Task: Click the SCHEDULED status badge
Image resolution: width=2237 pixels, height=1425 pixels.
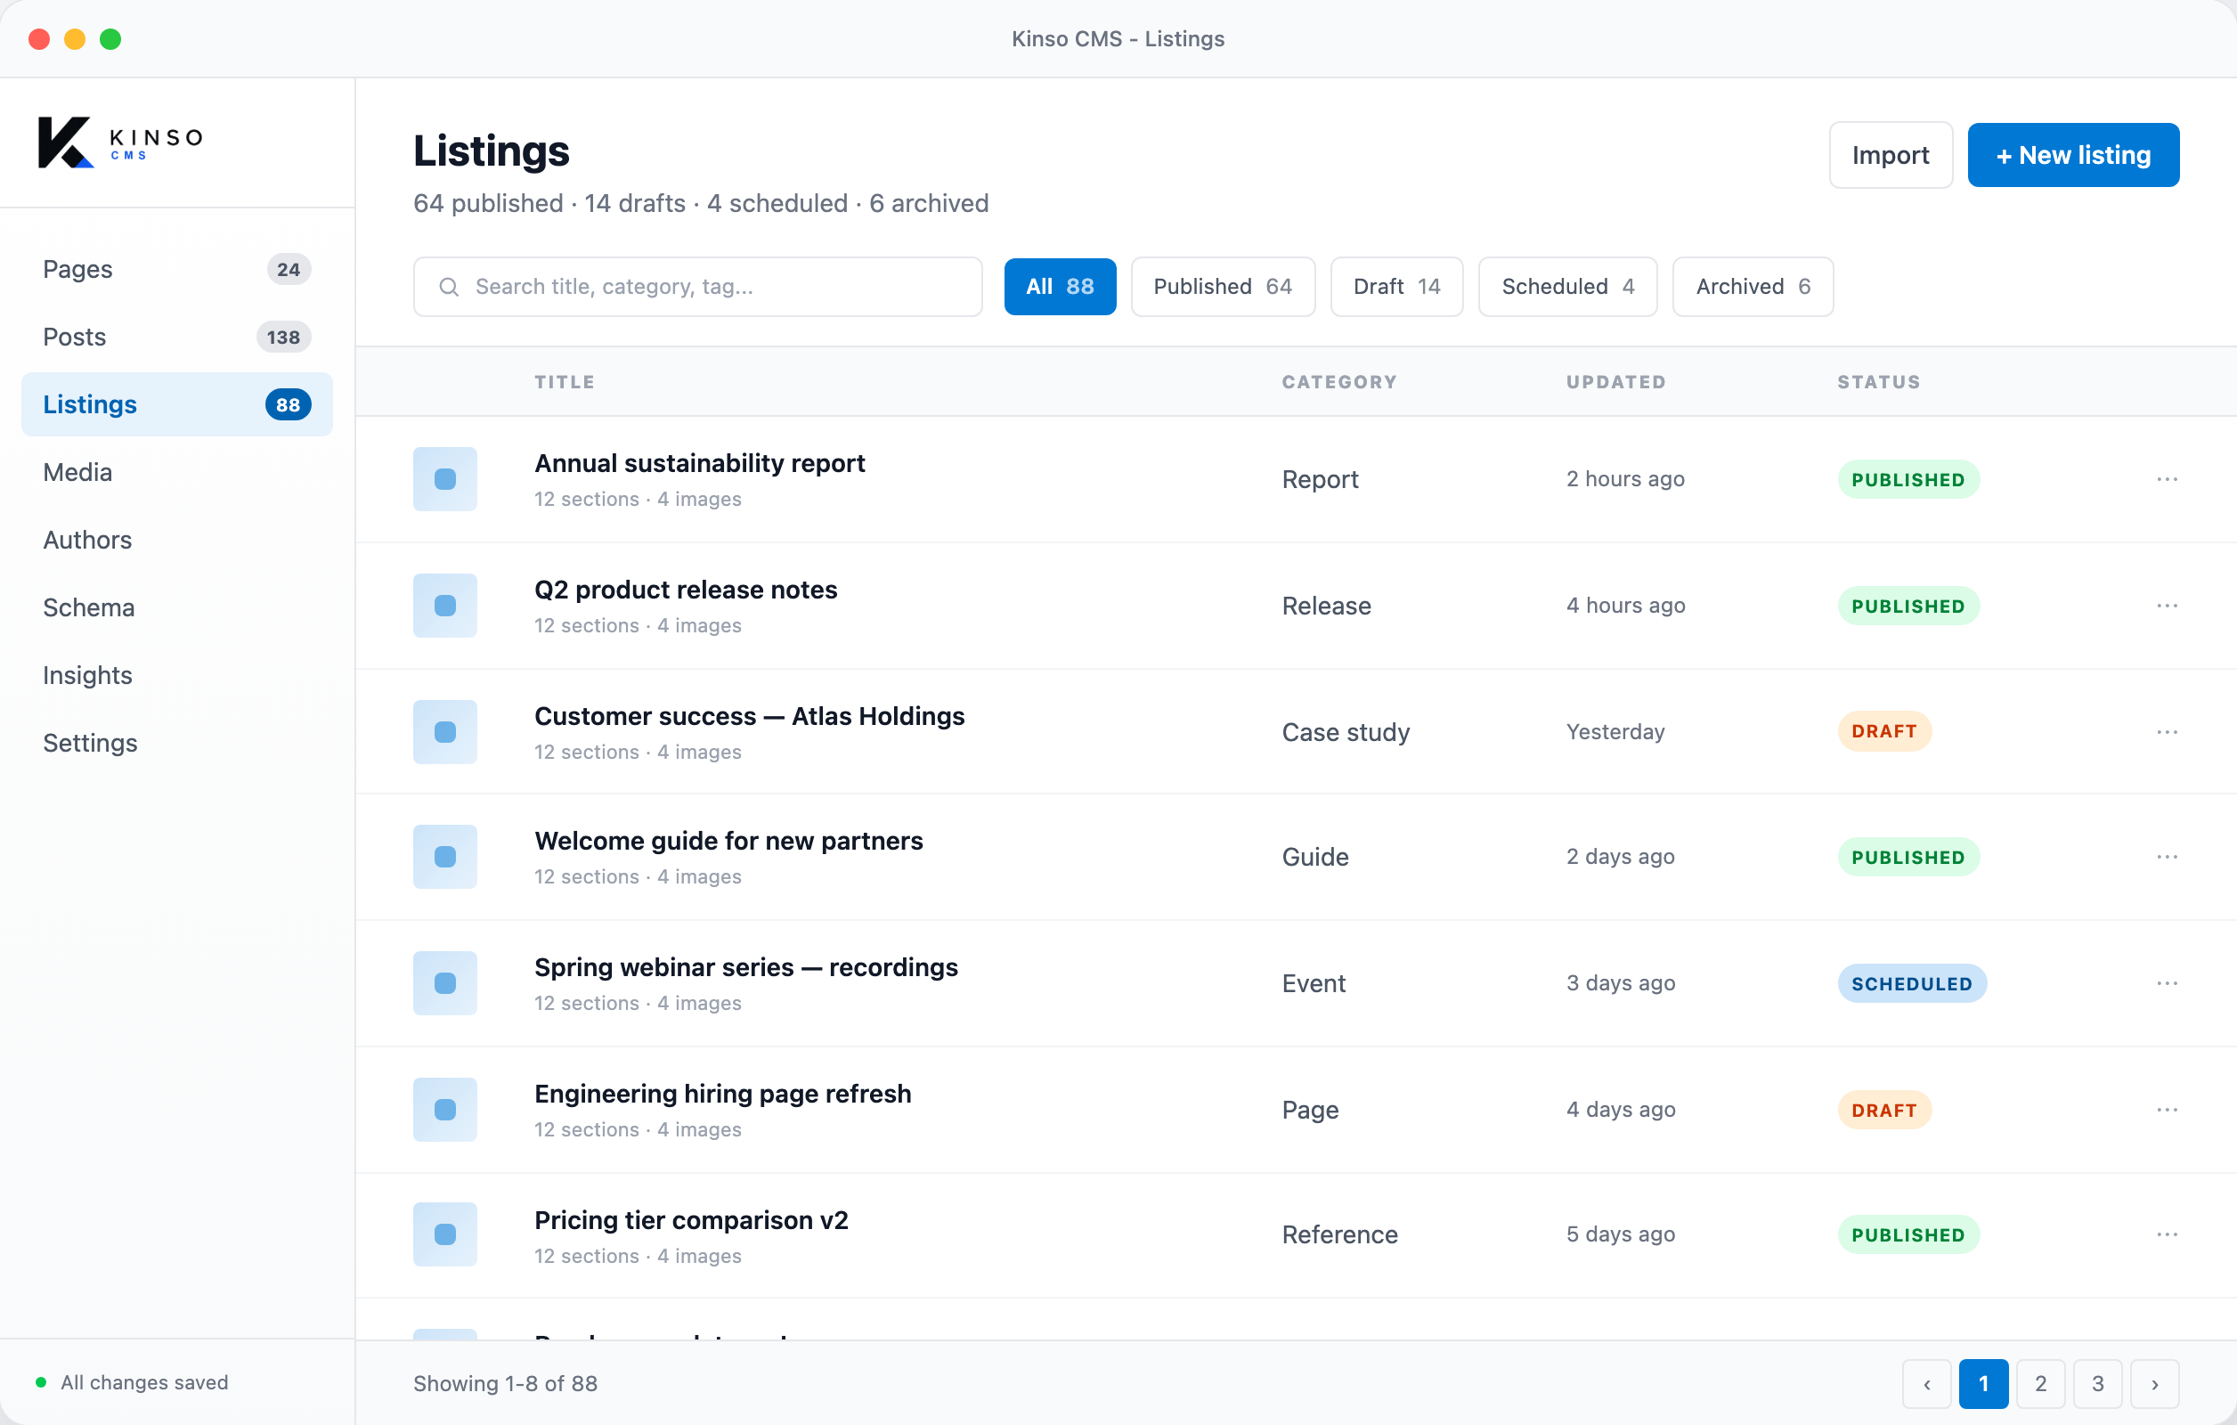Action: tap(1912, 983)
